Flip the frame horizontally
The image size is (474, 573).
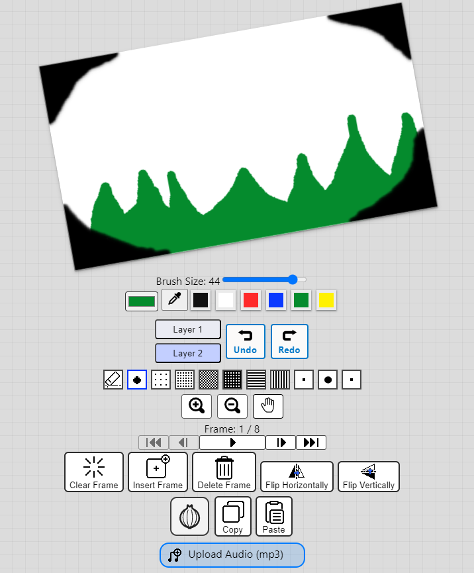tap(297, 476)
